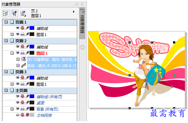Toggle pencil edit lock of 页面 1 辅助线

[27, 28]
